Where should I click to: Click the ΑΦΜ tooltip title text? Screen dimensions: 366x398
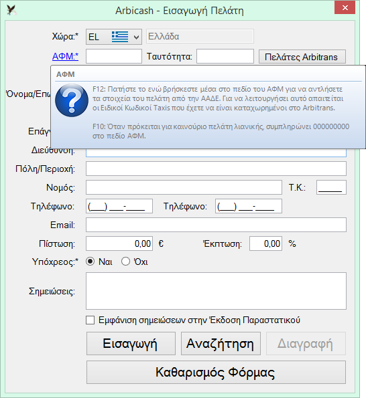[x=66, y=74]
